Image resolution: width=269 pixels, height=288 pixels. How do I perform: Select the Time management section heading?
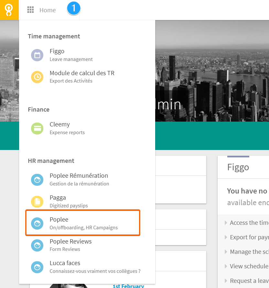pyautogui.click(x=54, y=36)
